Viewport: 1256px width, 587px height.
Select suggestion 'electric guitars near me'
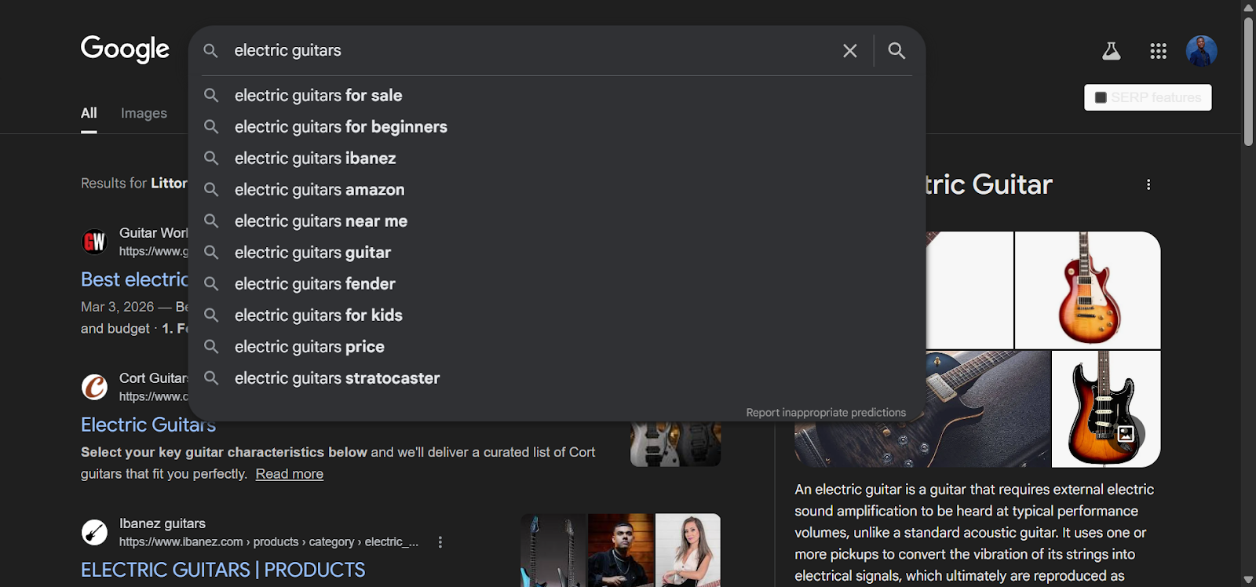pos(557,221)
